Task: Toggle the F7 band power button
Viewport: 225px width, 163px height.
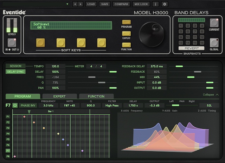Action: 15,105
